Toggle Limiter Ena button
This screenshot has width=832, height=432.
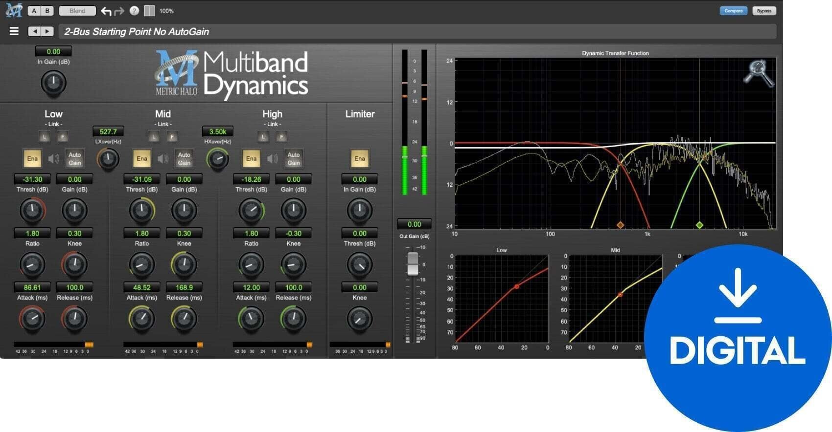(x=360, y=158)
